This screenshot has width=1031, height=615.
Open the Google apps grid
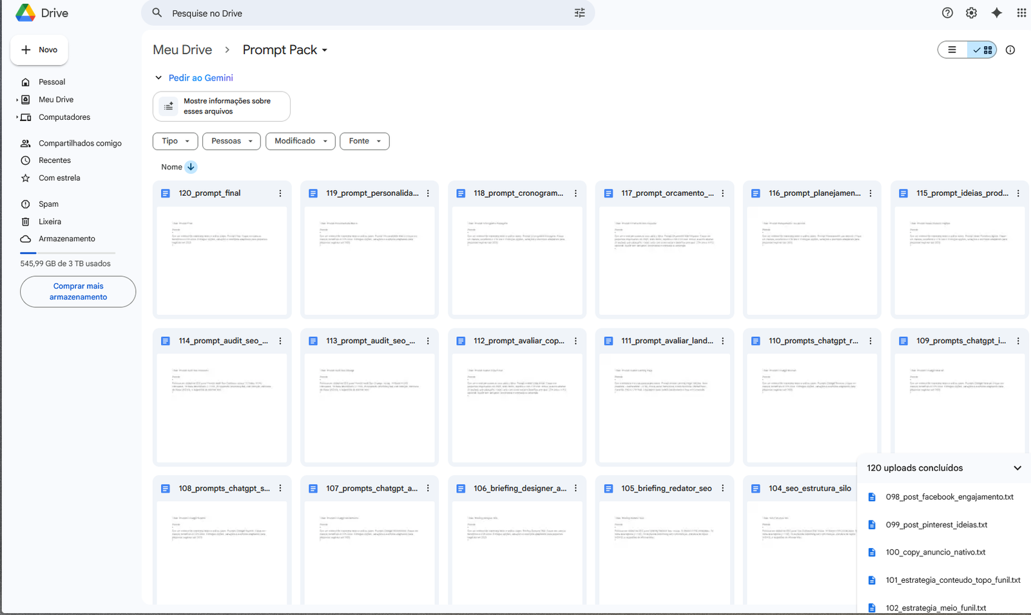point(1021,13)
